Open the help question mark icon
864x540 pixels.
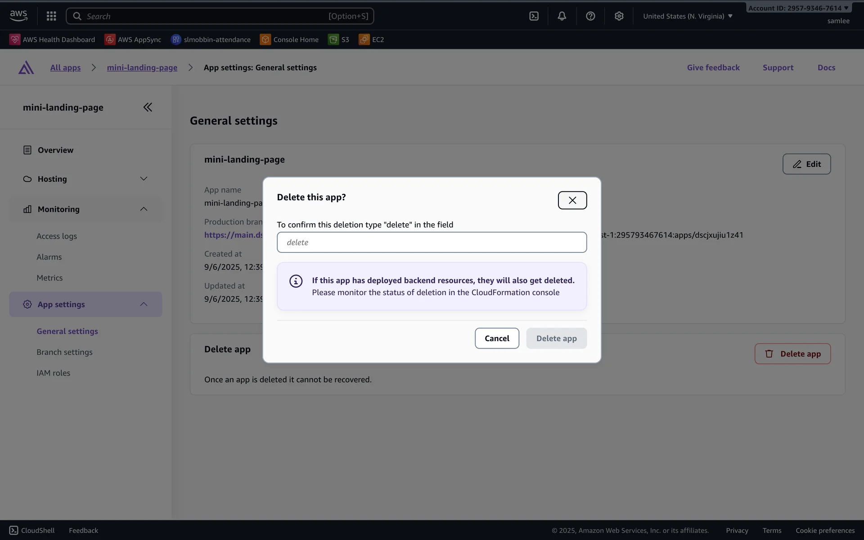[590, 16]
